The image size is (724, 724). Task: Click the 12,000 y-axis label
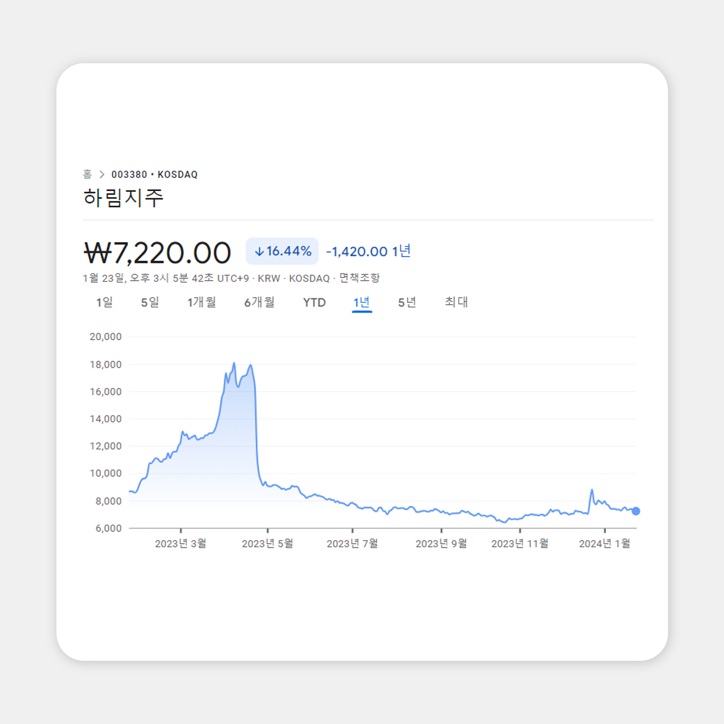pos(106,446)
